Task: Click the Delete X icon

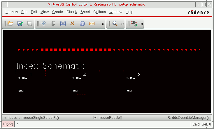Action: [x=73, y=24]
